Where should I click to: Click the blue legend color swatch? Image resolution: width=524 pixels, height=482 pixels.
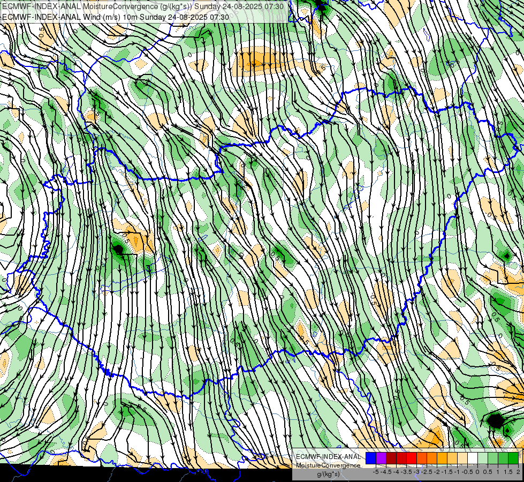coord(371,458)
